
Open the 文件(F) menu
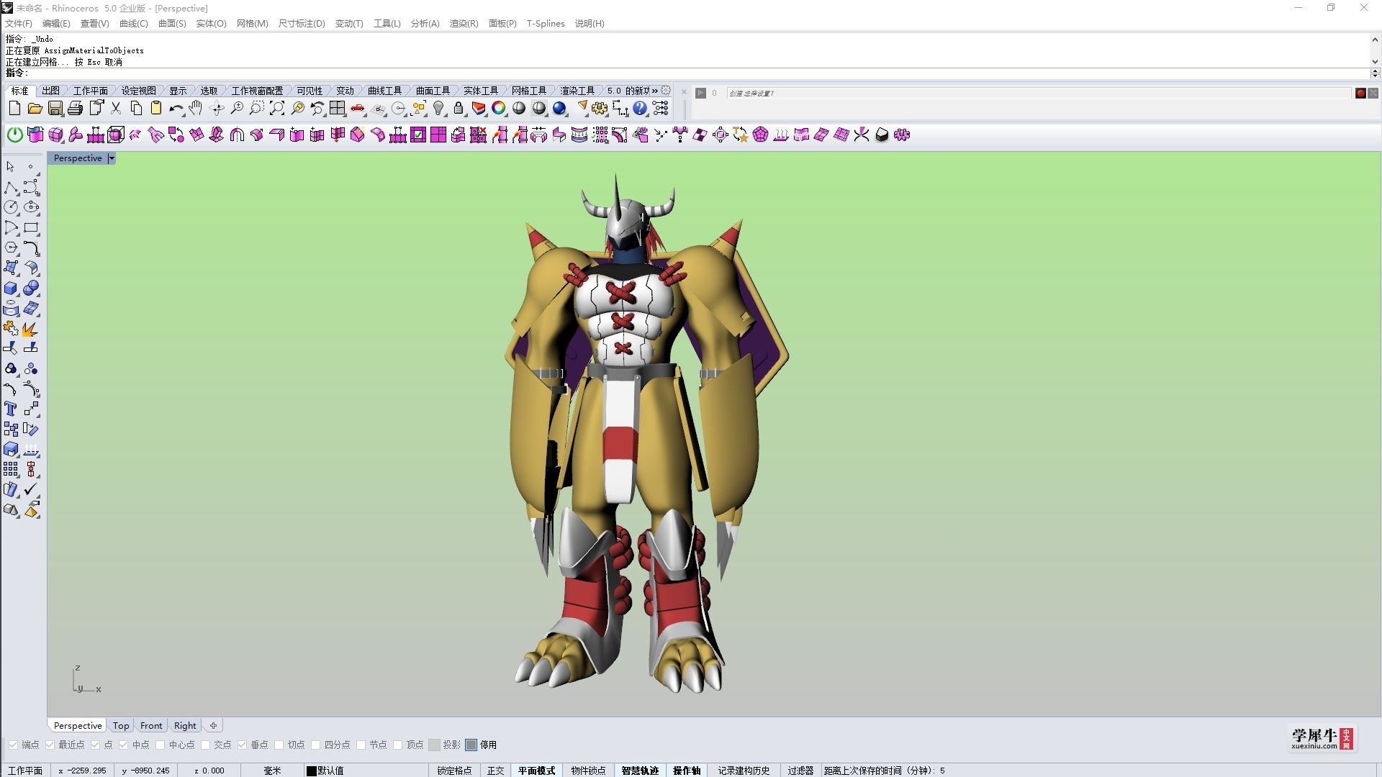point(18,24)
